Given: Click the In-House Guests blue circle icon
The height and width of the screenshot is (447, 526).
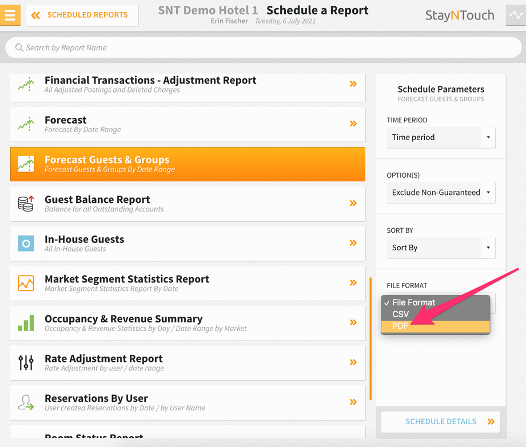Looking at the screenshot, I should click(26, 244).
